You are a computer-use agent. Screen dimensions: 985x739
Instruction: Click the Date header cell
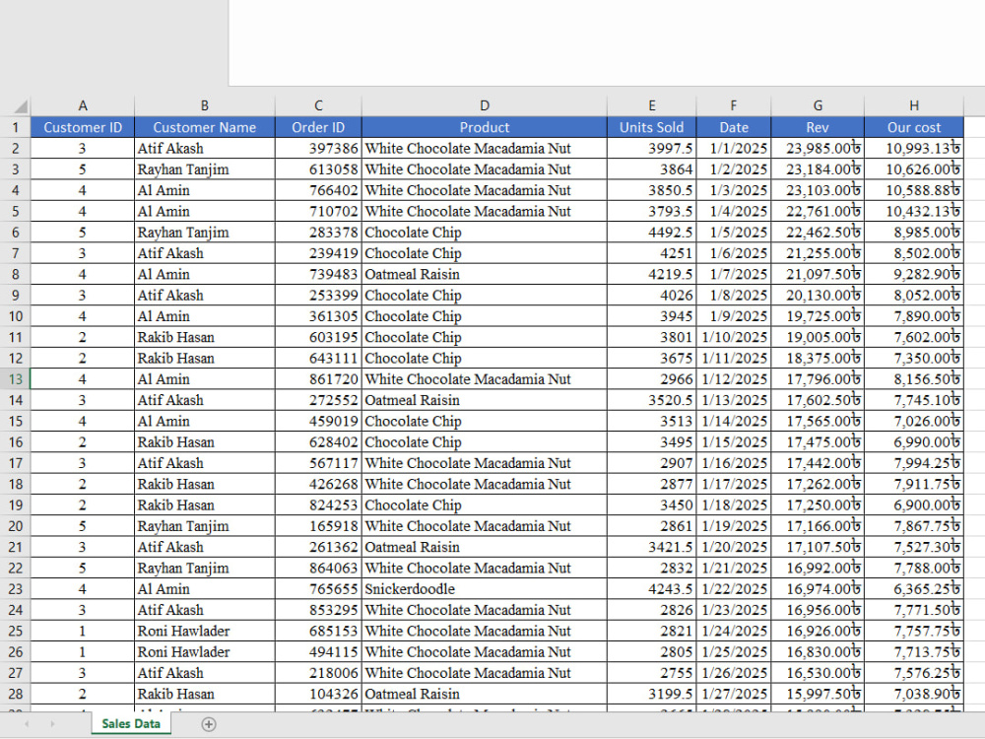pos(733,127)
